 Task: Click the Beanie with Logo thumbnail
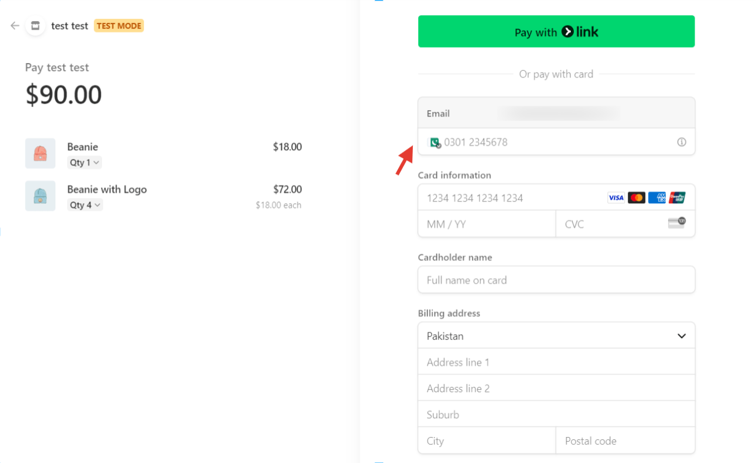[x=40, y=196]
